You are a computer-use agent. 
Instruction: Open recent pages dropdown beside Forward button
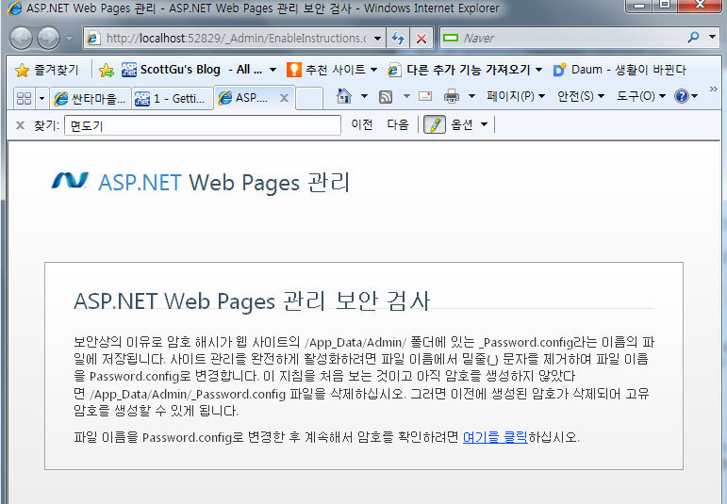[69, 39]
